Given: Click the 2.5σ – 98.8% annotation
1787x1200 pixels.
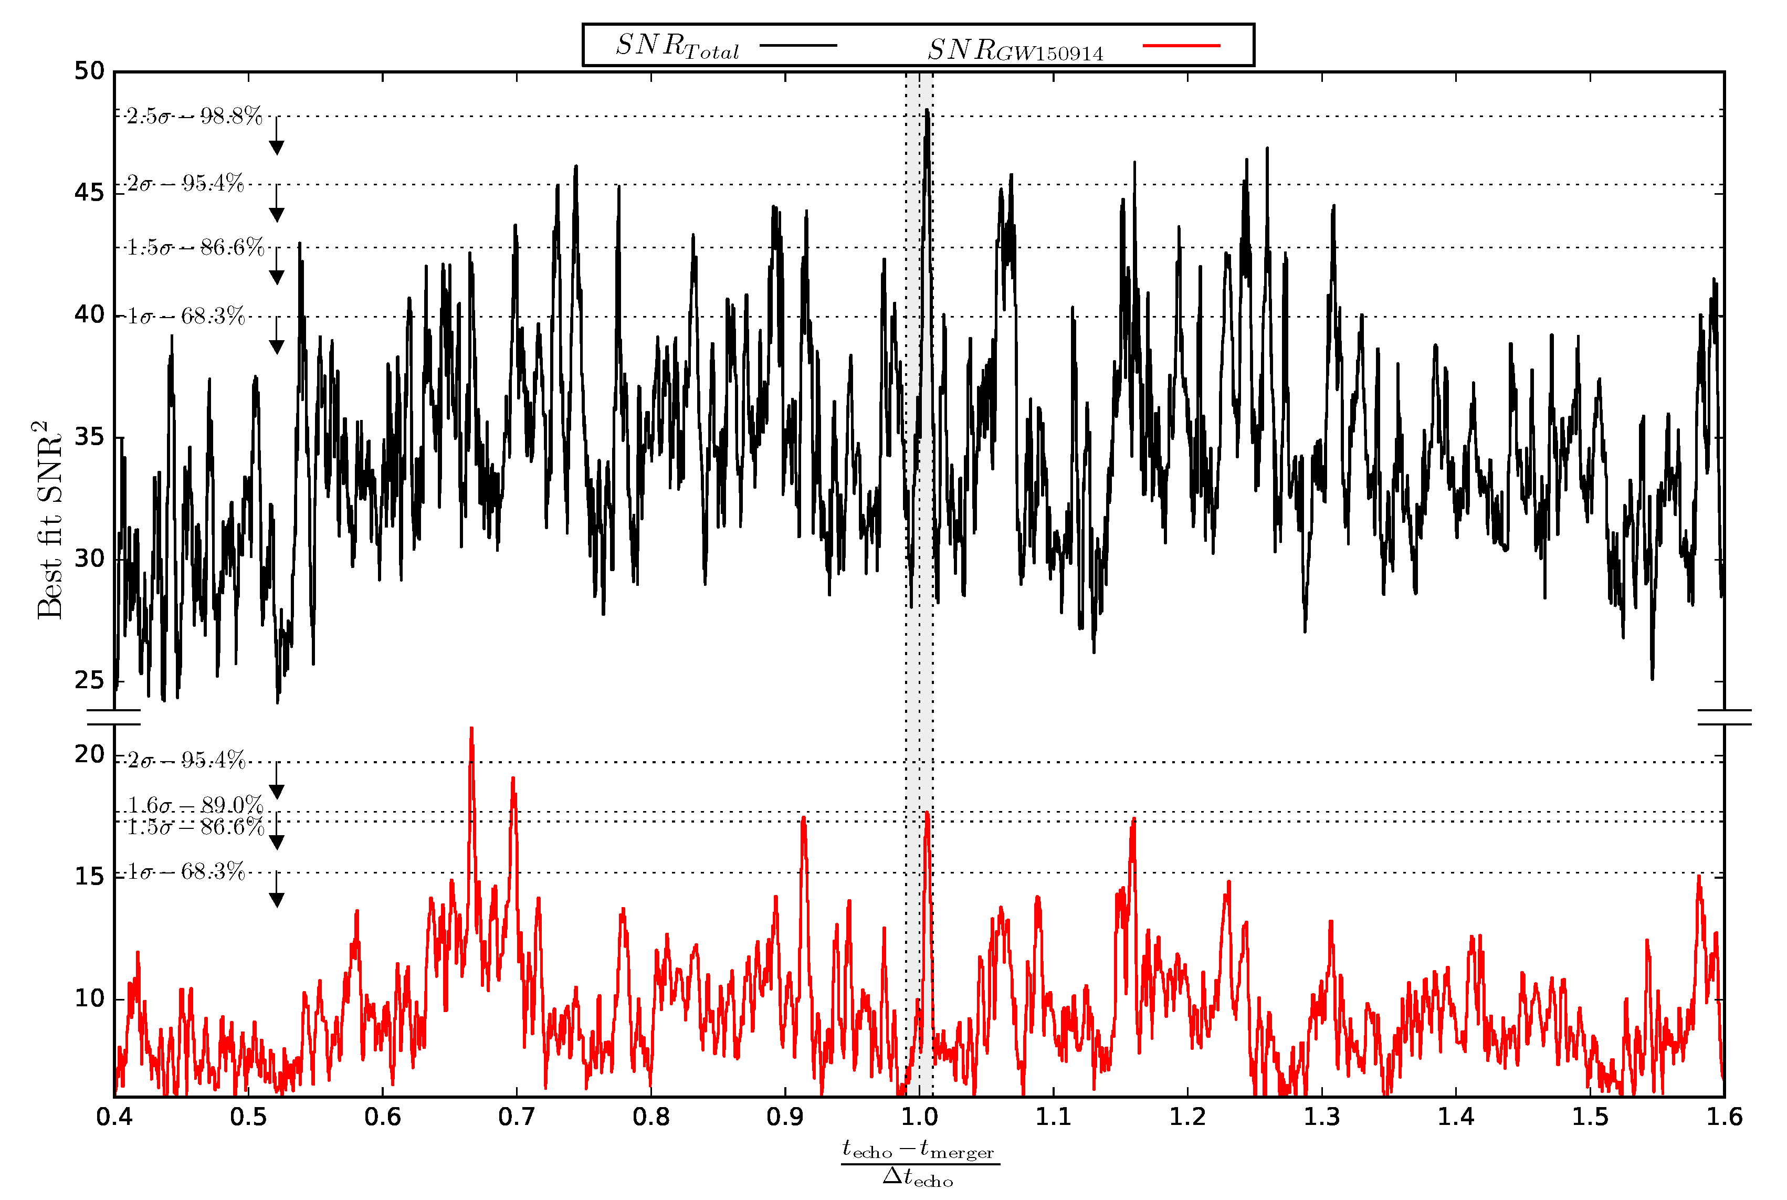Looking at the screenshot, I should pos(194,117).
